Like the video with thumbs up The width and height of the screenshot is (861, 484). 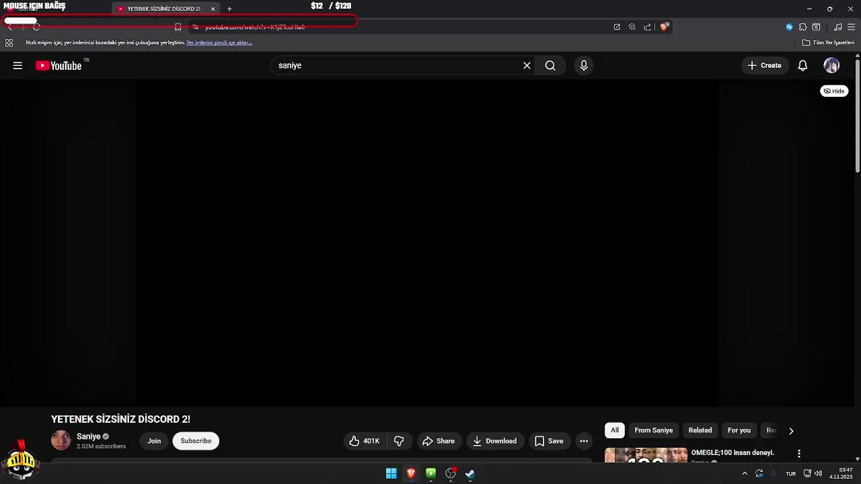pos(365,441)
